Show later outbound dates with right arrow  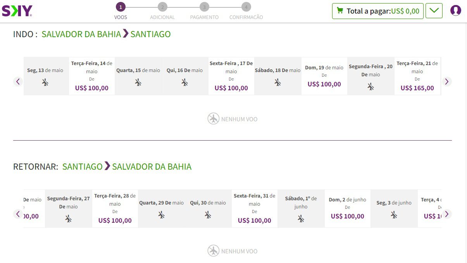coord(447,81)
